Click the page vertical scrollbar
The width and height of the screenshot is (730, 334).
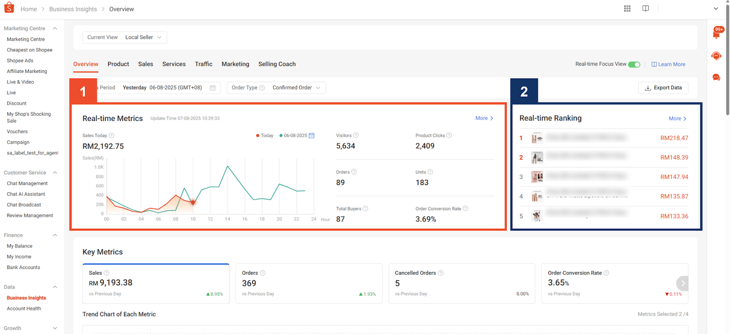pyautogui.click(x=727, y=59)
